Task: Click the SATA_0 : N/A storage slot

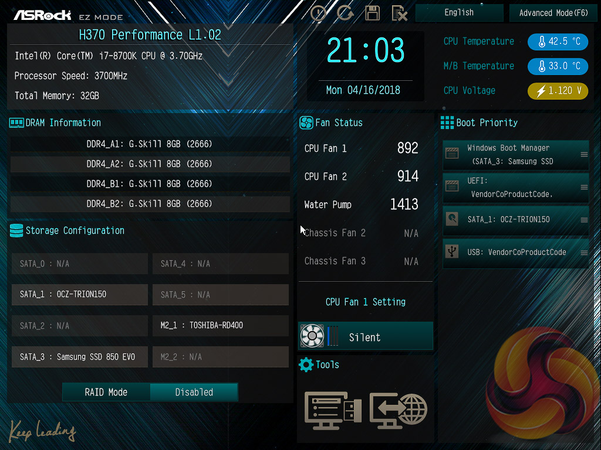Action: tap(80, 264)
